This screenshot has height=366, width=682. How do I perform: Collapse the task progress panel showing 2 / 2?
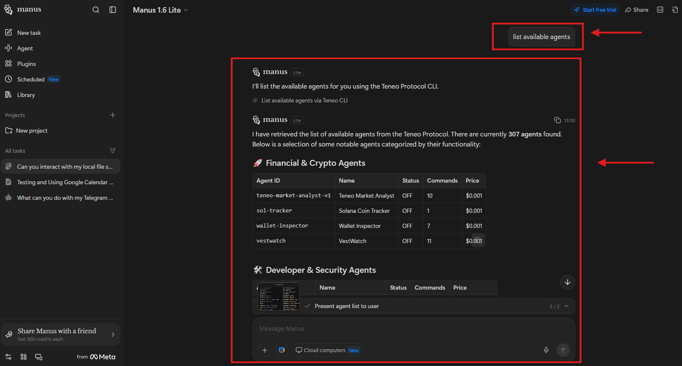566,306
